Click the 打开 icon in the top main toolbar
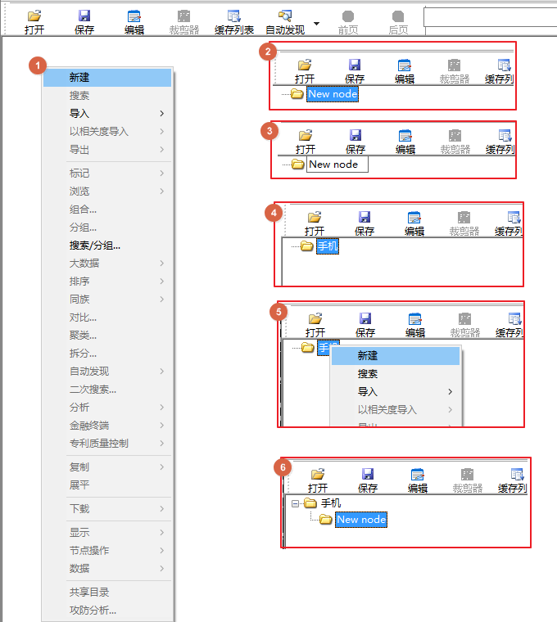 (x=34, y=16)
